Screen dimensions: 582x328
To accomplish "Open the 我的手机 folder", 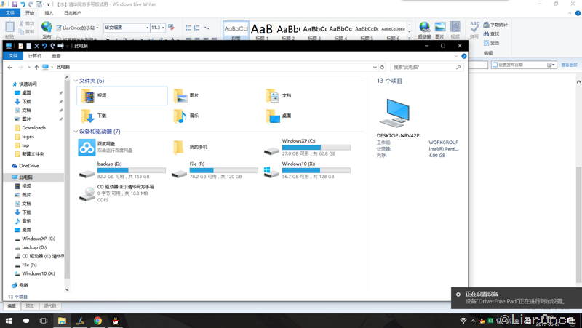I will 191,148.
